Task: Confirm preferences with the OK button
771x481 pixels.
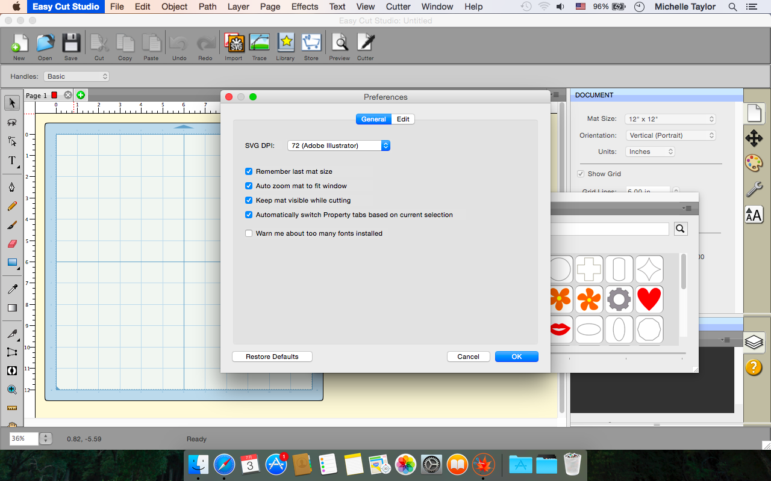Action: 516,356
